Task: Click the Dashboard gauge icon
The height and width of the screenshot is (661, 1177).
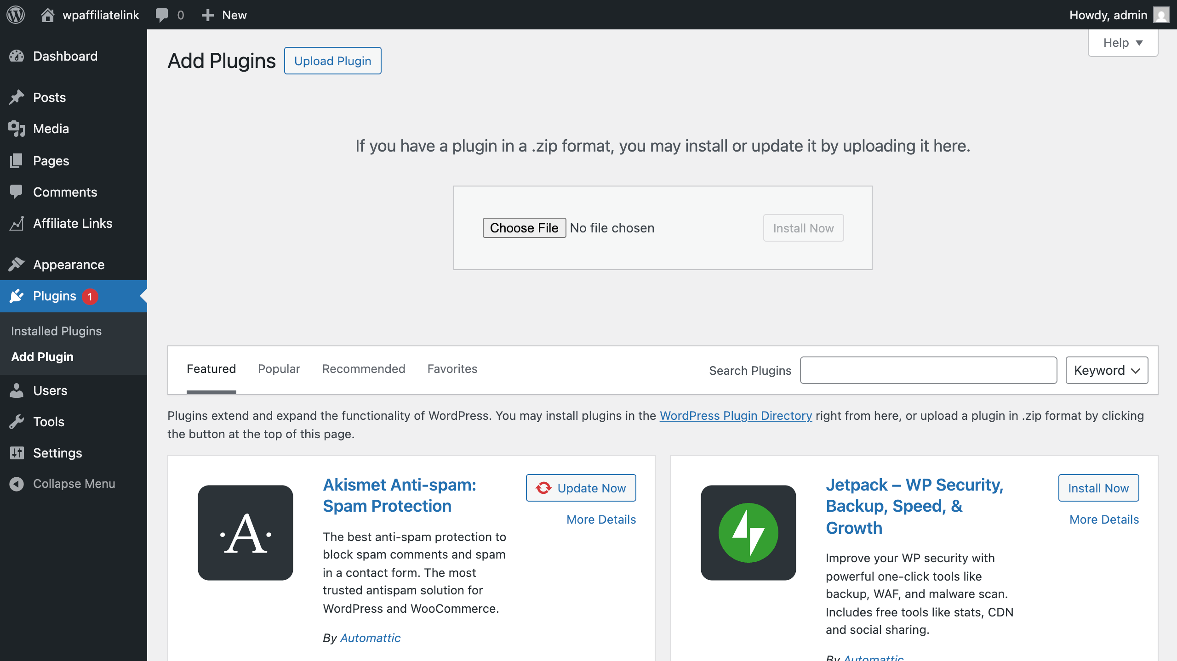Action: [17, 56]
